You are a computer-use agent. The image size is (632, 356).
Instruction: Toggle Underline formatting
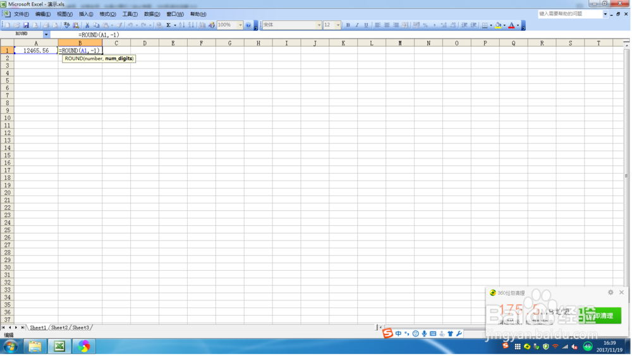pos(366,25)
